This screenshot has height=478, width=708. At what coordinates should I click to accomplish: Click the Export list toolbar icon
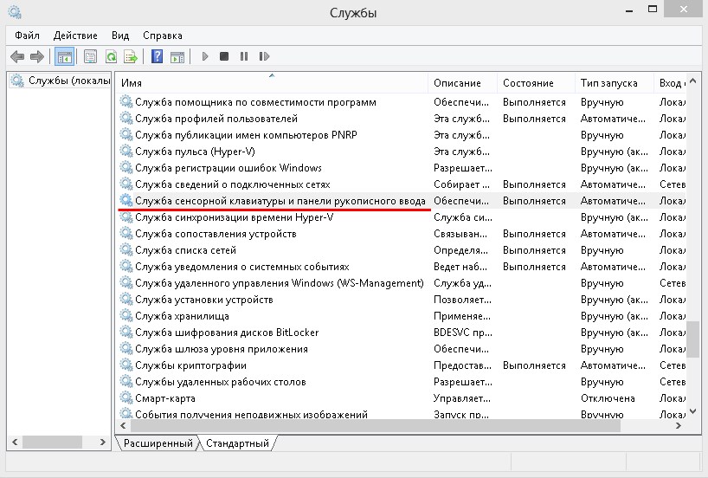coord(131,56)
